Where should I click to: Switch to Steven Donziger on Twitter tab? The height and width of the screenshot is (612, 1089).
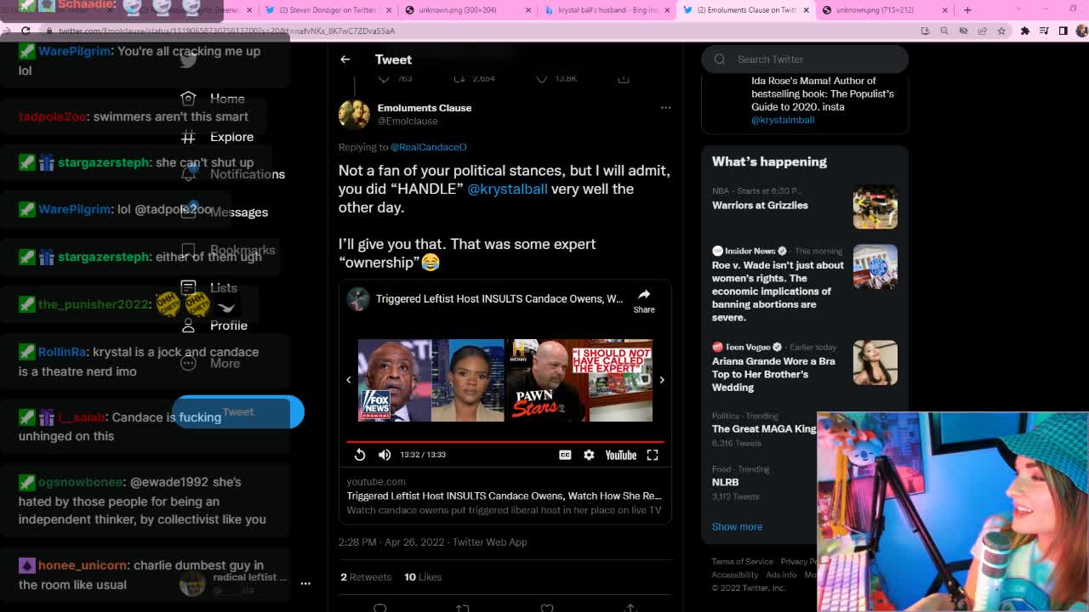(328, 10)
